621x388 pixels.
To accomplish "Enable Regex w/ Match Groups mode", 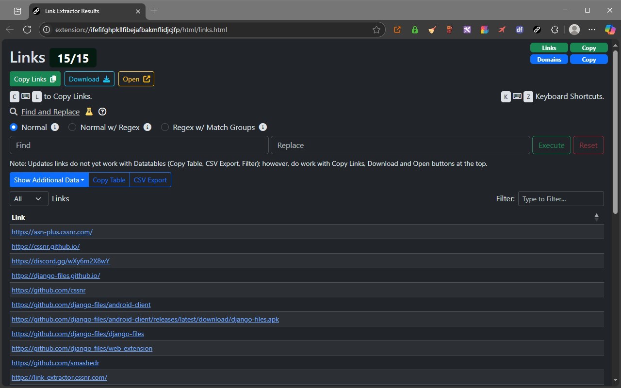I will coord(165,127).
